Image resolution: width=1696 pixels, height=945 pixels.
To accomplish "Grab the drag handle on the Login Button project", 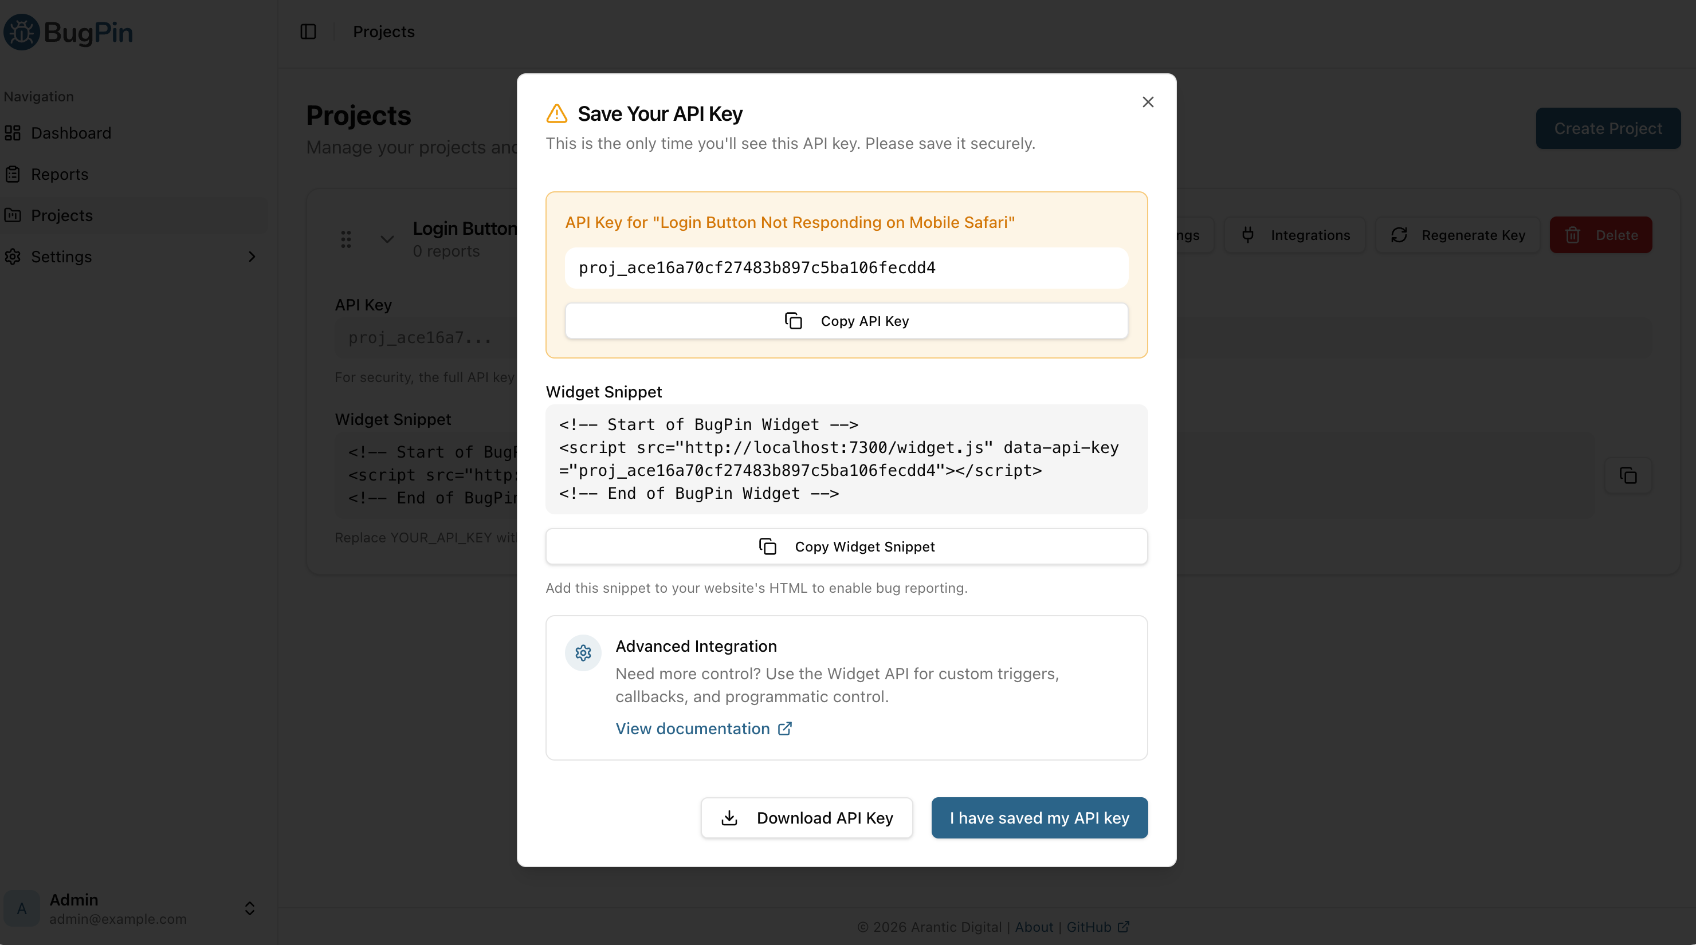I will click(x=346, y=239).
